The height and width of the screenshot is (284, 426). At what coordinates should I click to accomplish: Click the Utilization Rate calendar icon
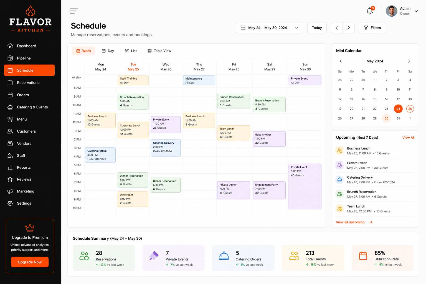pos(363,256)
